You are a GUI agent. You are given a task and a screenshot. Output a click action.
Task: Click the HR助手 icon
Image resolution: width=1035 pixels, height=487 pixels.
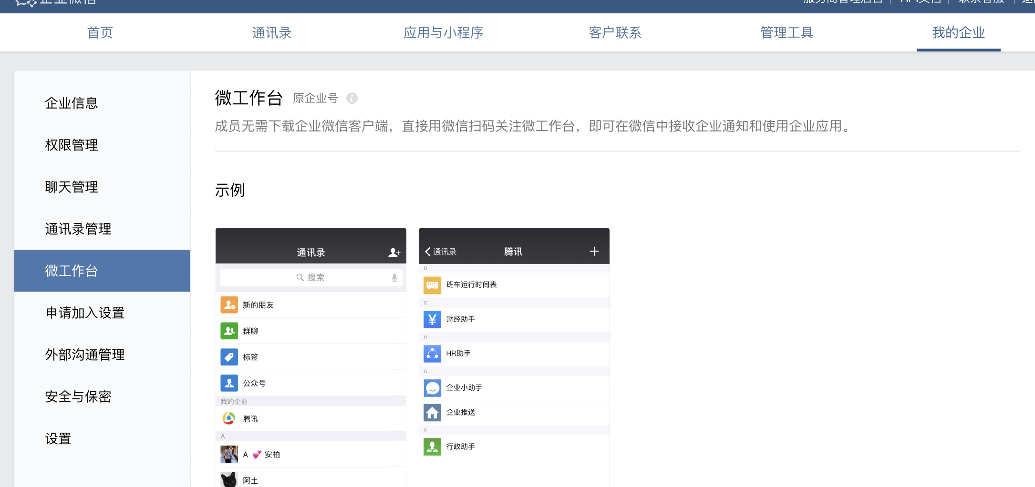[433, 354]
